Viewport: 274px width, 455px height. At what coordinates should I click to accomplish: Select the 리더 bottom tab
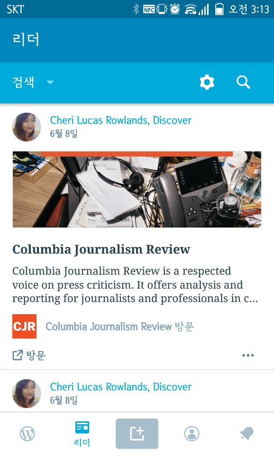(82, 434)
